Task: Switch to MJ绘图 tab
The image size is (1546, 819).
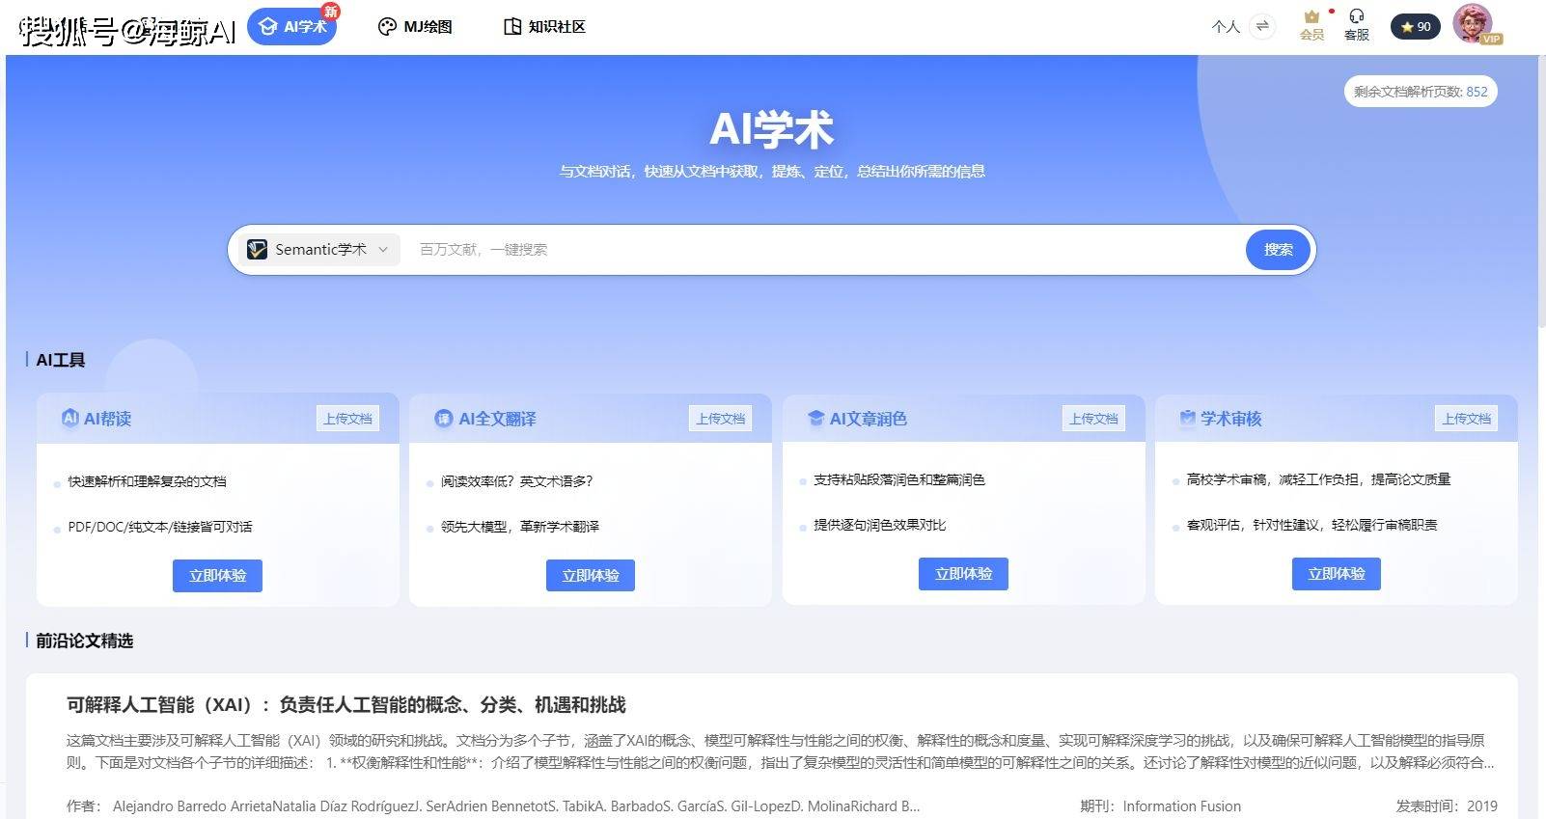Action: (x=415, y=27)
